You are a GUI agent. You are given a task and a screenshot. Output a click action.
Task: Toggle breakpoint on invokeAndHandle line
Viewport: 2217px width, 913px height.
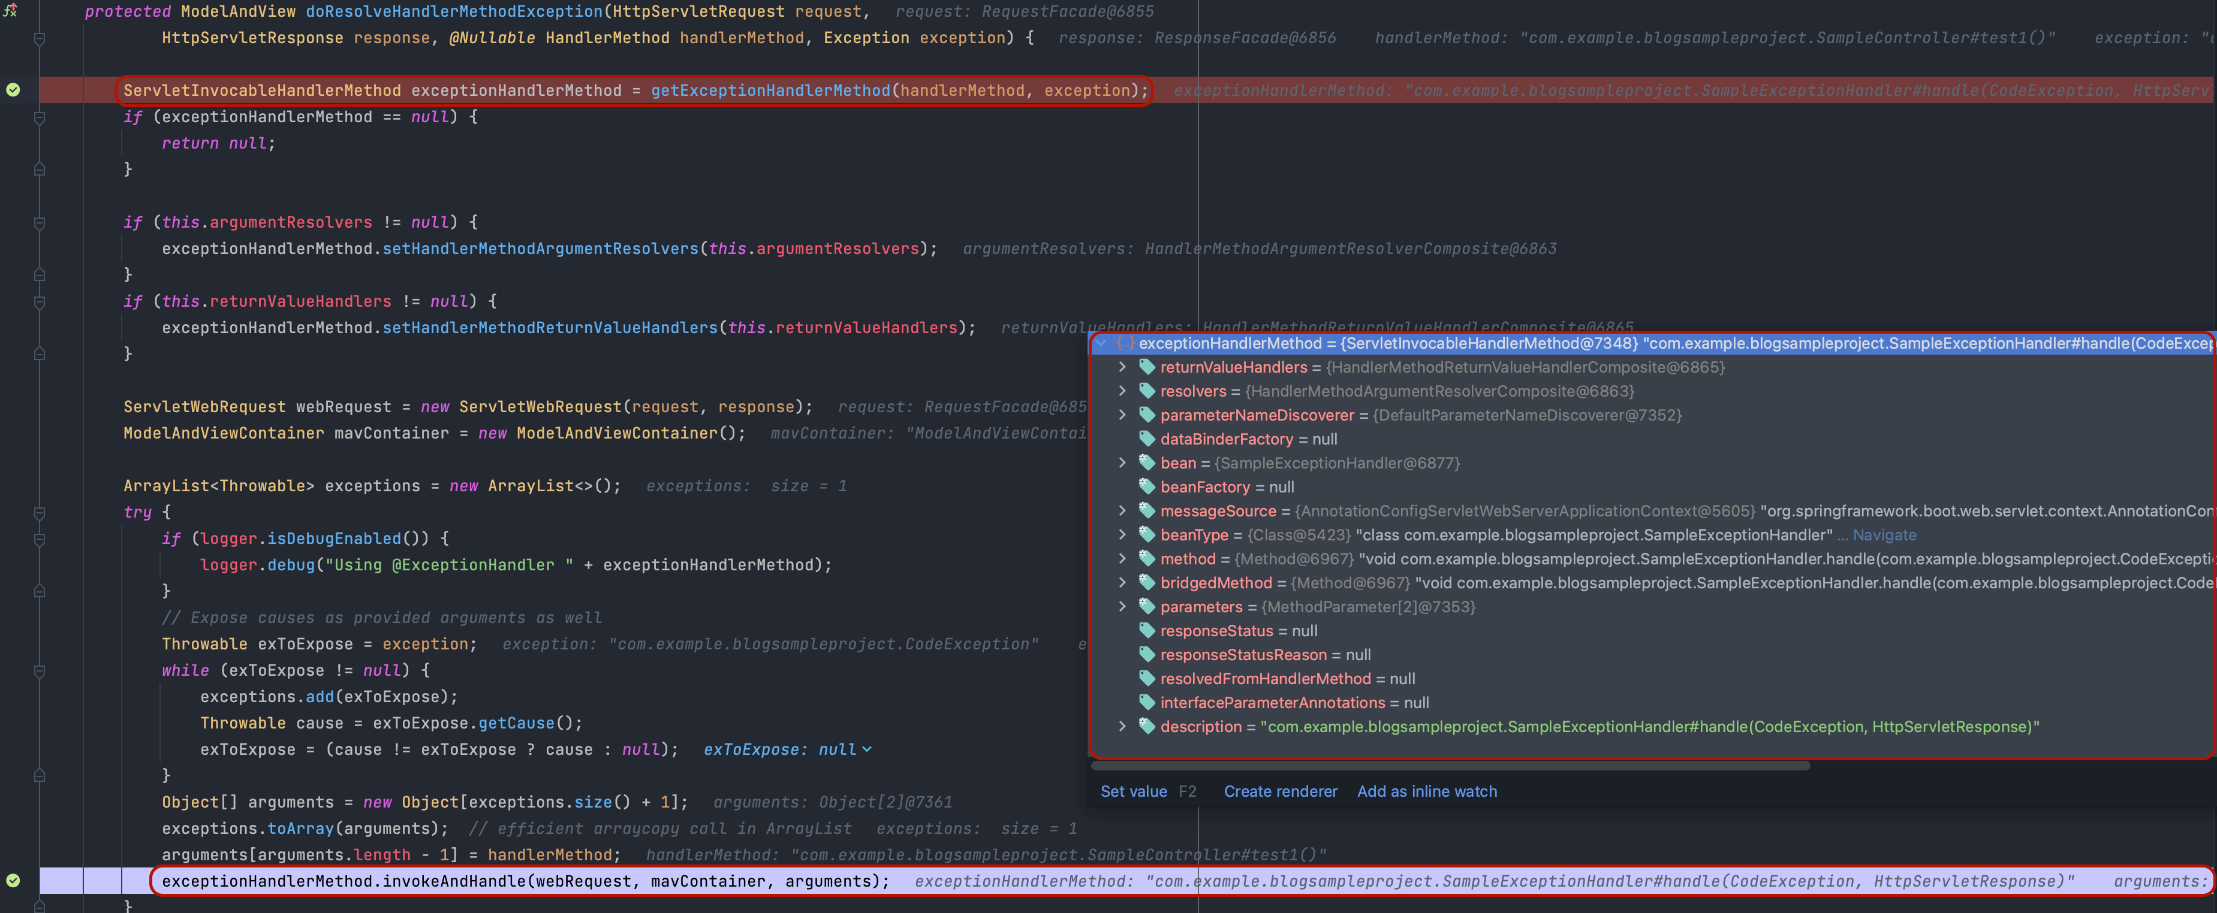pos(13,881)
